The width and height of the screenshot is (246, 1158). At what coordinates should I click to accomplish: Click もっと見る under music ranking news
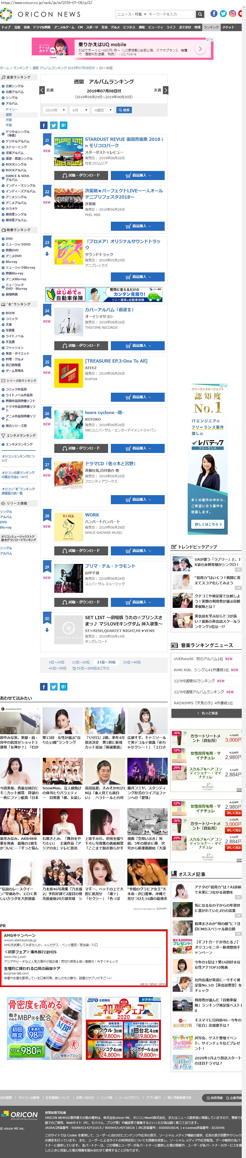206,713
